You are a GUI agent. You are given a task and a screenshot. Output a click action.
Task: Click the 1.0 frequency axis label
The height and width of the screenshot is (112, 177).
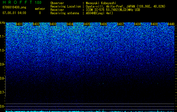pyautogui.click(x=2, y=50)
